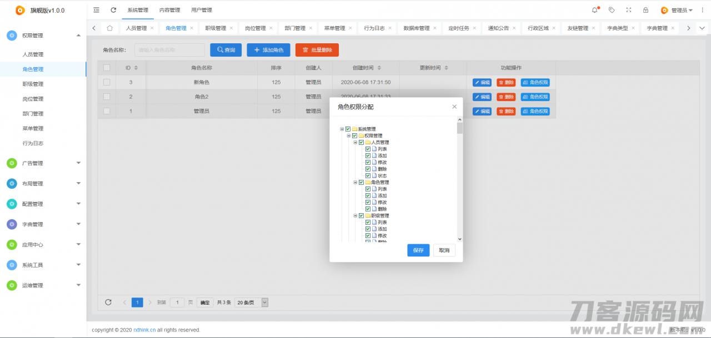
Task: Switch to the 内容管理 top menu
Action: [x=169, y=10]
